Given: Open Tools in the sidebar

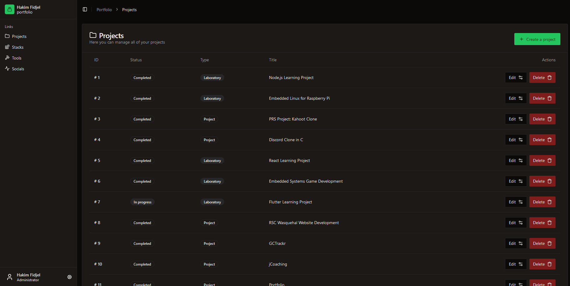Looking at the screenshot, I should coord(17,58).
